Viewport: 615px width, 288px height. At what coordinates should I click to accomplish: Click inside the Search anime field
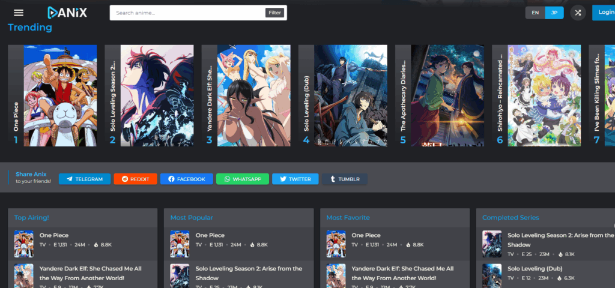187,13
